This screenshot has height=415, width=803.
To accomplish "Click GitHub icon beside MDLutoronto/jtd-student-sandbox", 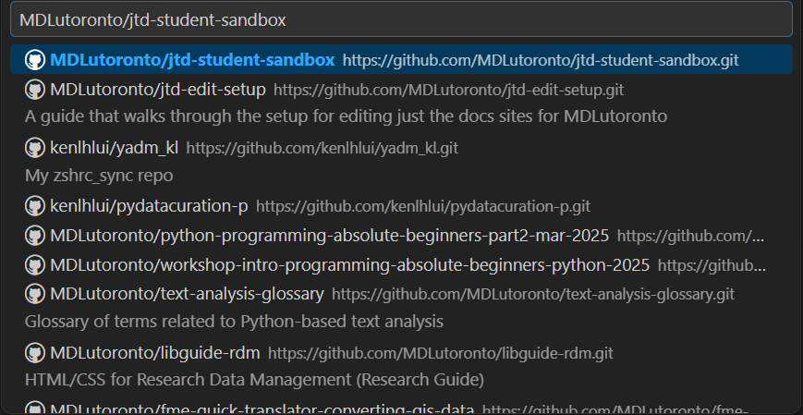I will pyautogui.click(x=35, y=60).
